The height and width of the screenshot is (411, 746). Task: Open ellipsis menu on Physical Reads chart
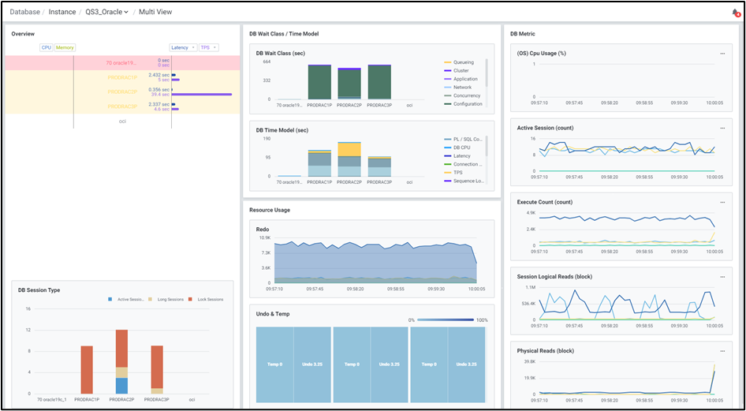tap(722, 351)
